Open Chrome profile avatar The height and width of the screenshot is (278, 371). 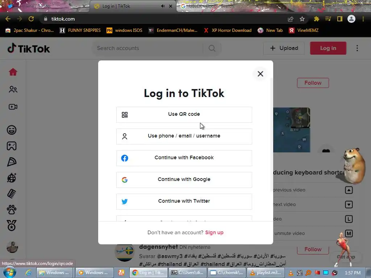click(x=351, y=19)
